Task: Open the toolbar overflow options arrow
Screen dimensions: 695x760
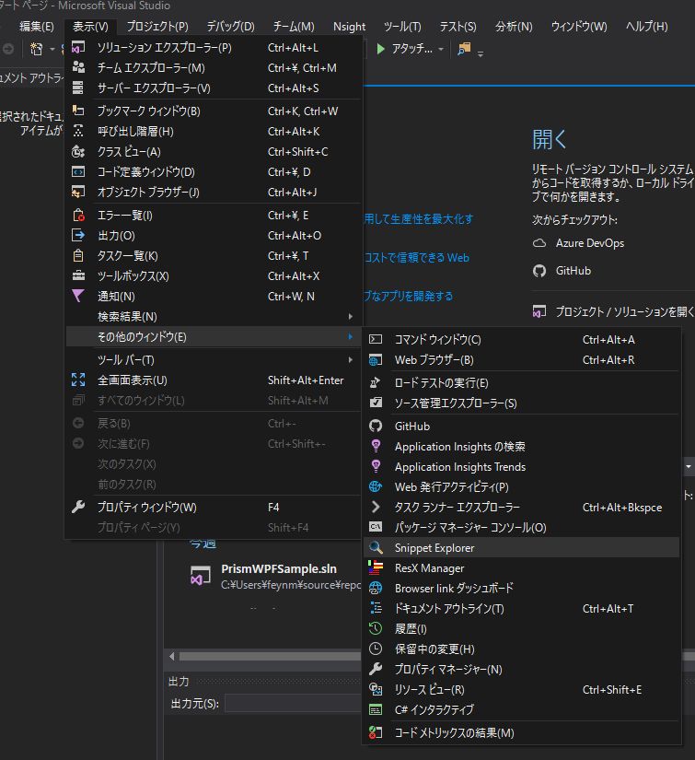Action: [x=481, y=54]
